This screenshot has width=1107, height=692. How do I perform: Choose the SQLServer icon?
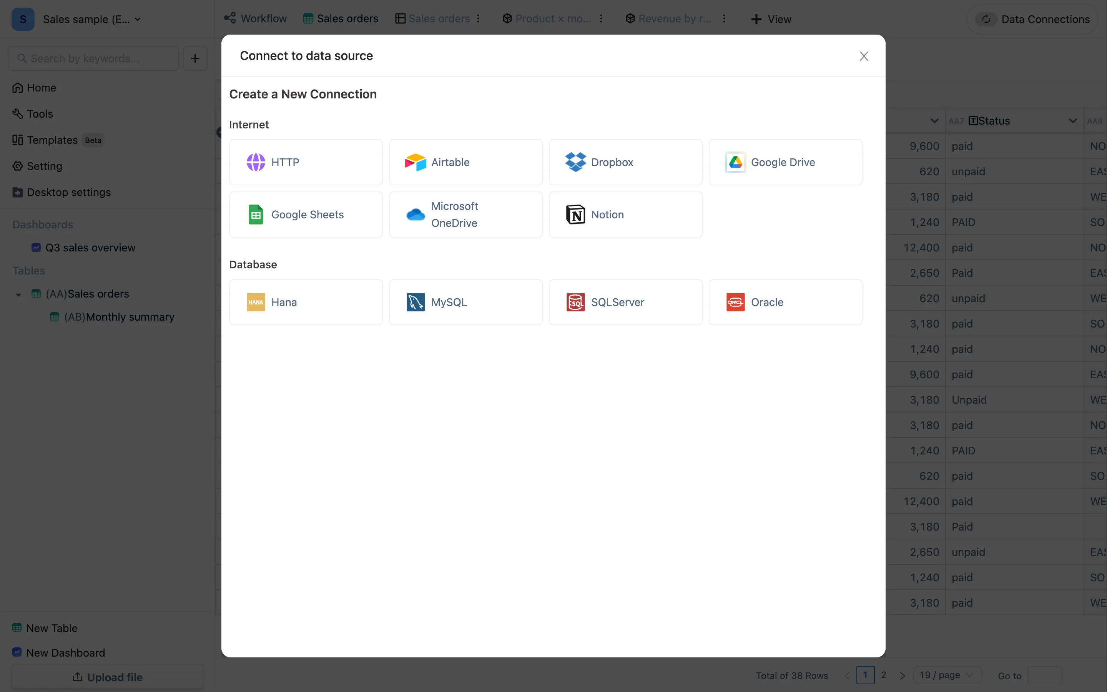click(x=575, y=302)
